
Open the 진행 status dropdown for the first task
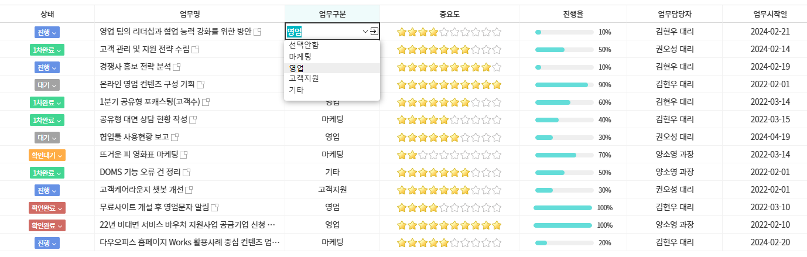(47, 32)
